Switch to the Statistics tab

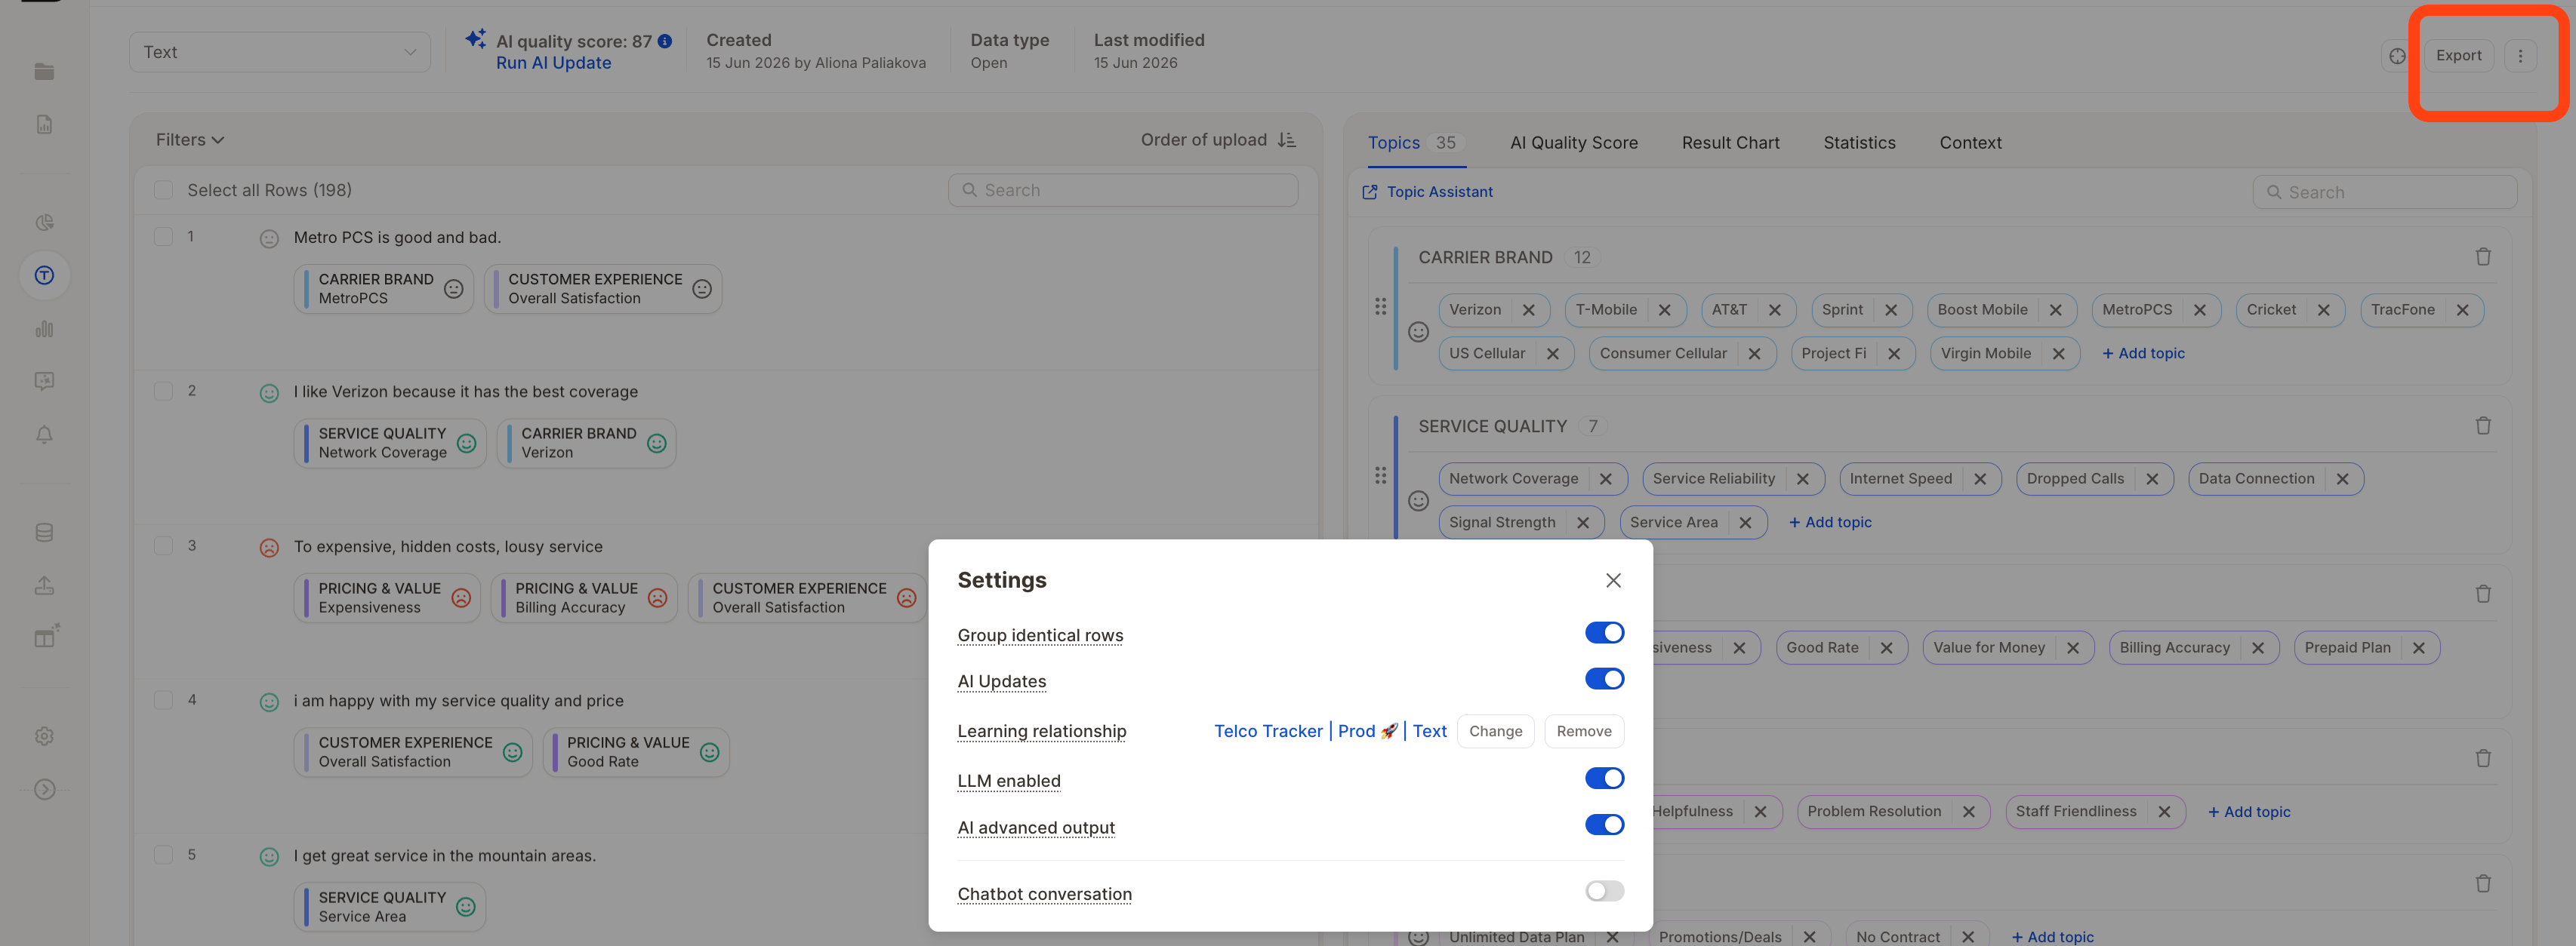[x=1859, y=143]
